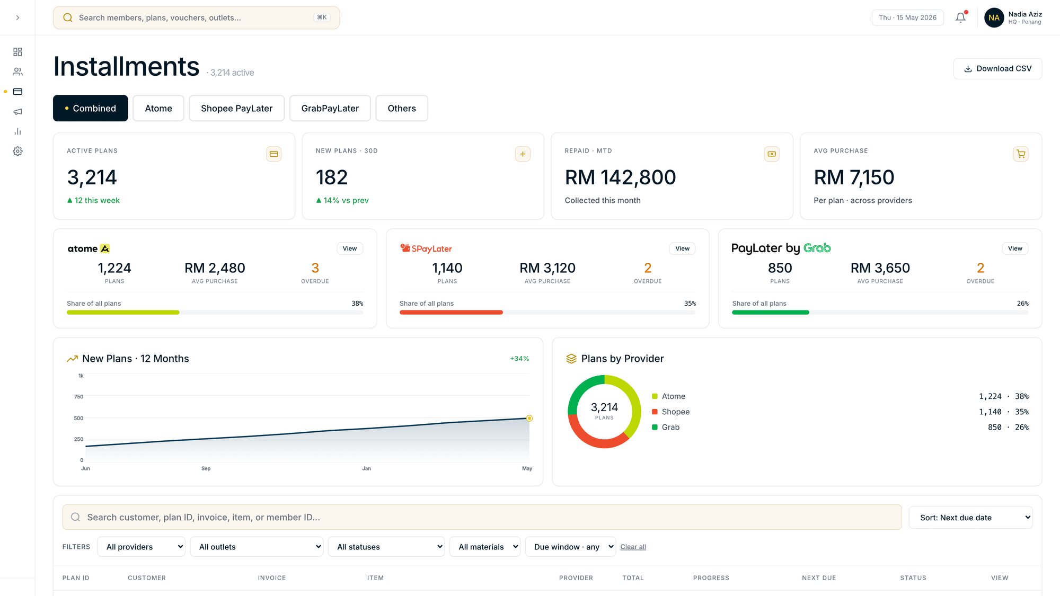The image size is (1060, 596).
Task: Click the atome logo
Action: [89, 248]
